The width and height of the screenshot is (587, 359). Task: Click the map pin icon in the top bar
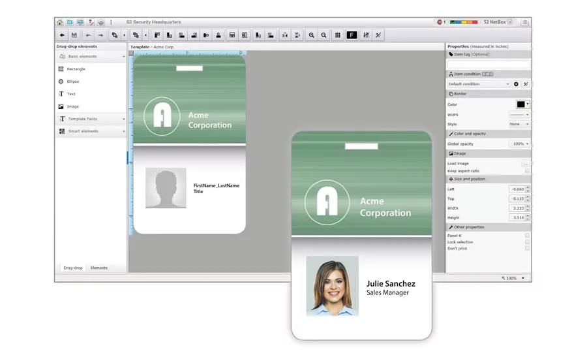[x=91, y=22]
